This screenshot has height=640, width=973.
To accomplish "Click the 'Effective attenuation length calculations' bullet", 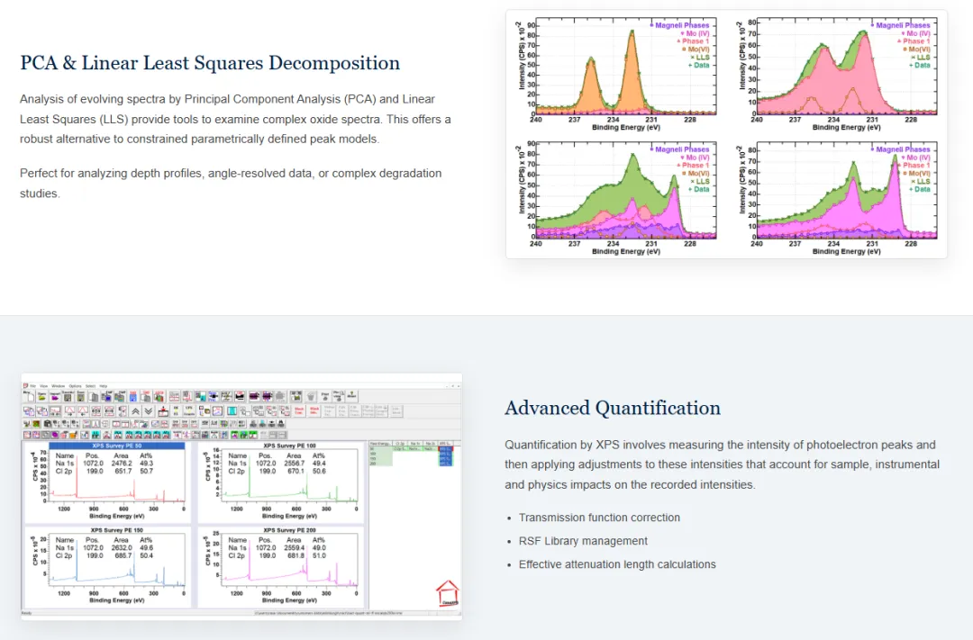I will point(617,564).
